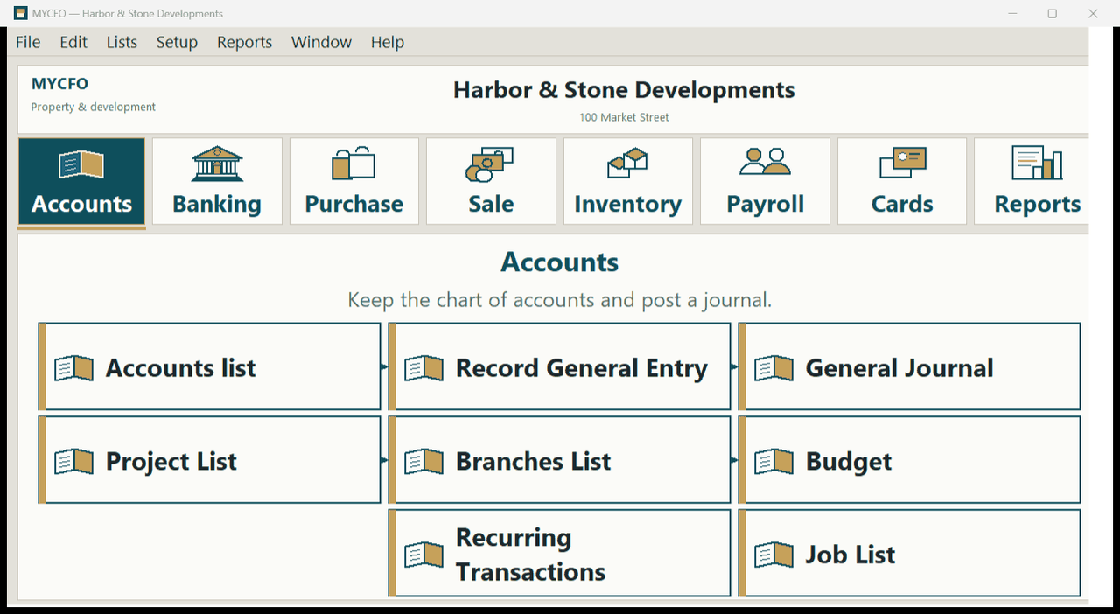Click the 100 Market Street address text
1120x614 pixels.
coord(624,117)
